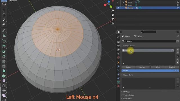This screenshot has height=101, width=180.
Task: Open the properties editor type dropdown
Action: click(120, 32)
